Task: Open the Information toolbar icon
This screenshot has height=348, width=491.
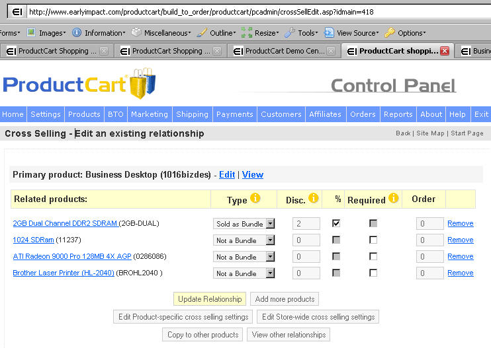Action: point(77,32)
